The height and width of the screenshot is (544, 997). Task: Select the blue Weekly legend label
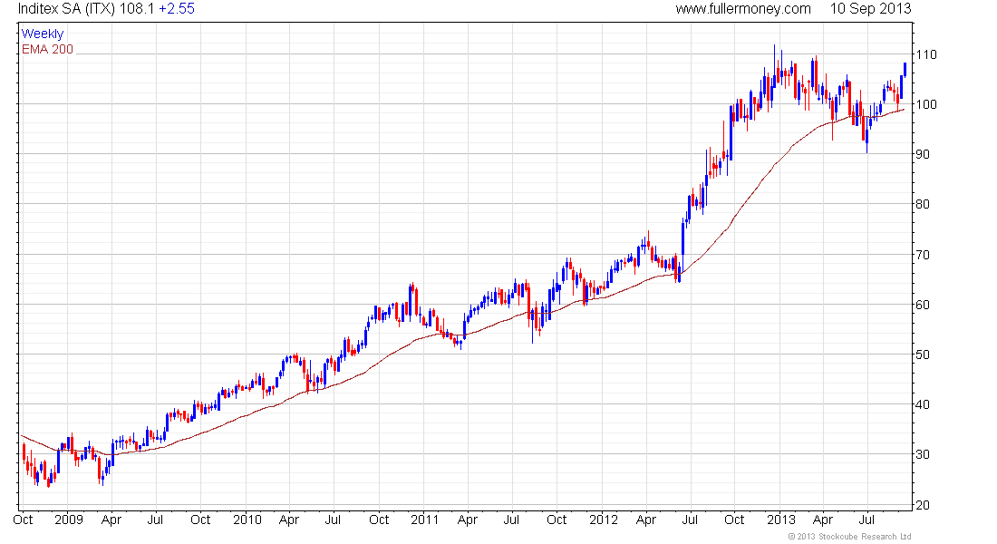(42, 34)
